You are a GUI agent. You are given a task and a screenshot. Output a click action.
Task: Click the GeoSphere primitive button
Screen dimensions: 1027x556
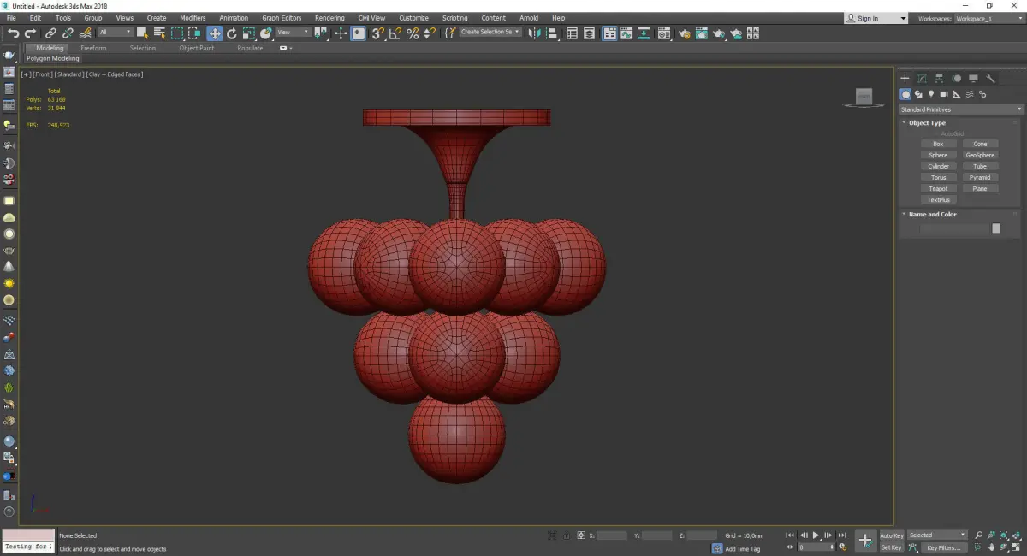980,156
